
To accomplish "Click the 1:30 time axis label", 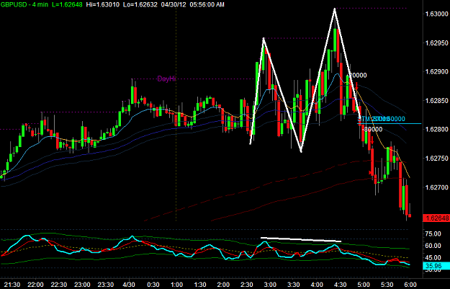I will (x=200, y=285).
